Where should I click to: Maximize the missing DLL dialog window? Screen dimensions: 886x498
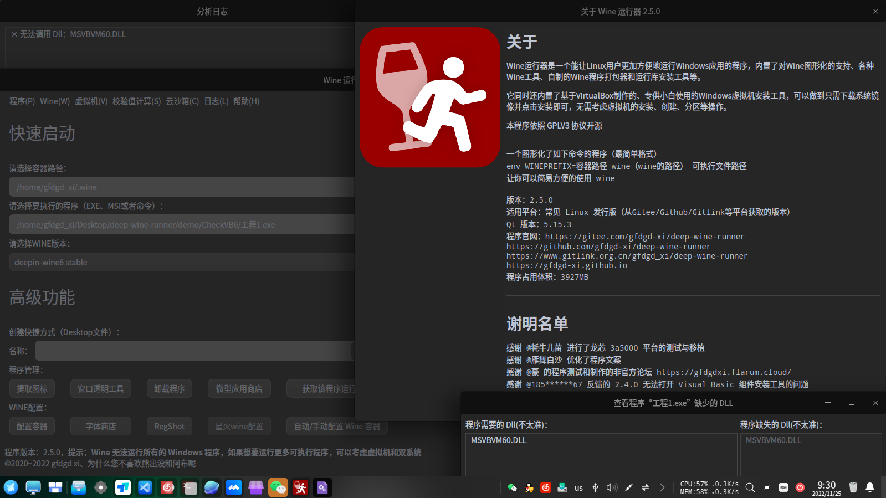coord(852,403)
